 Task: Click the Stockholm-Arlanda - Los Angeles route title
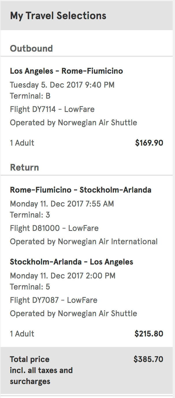pyautogui.click(x=72, y=262)
